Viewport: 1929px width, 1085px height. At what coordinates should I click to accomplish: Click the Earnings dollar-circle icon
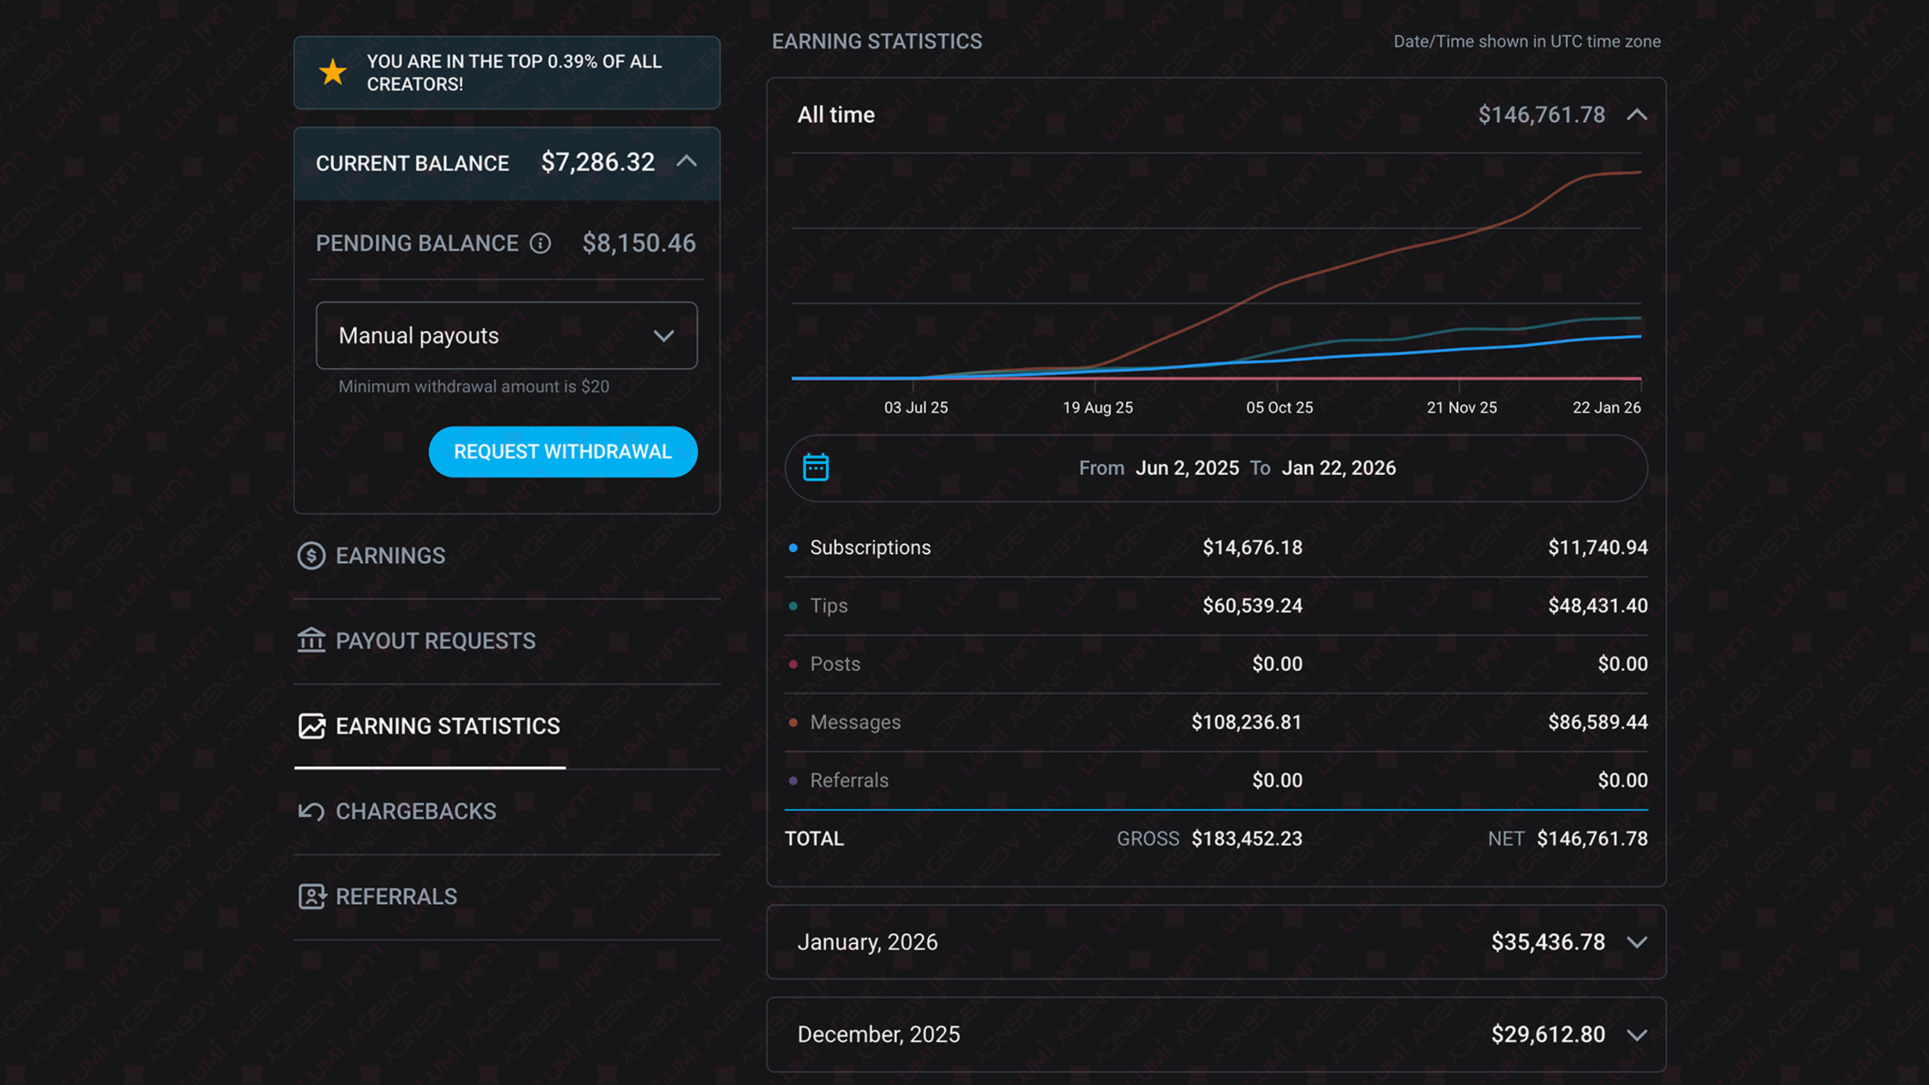311,556
